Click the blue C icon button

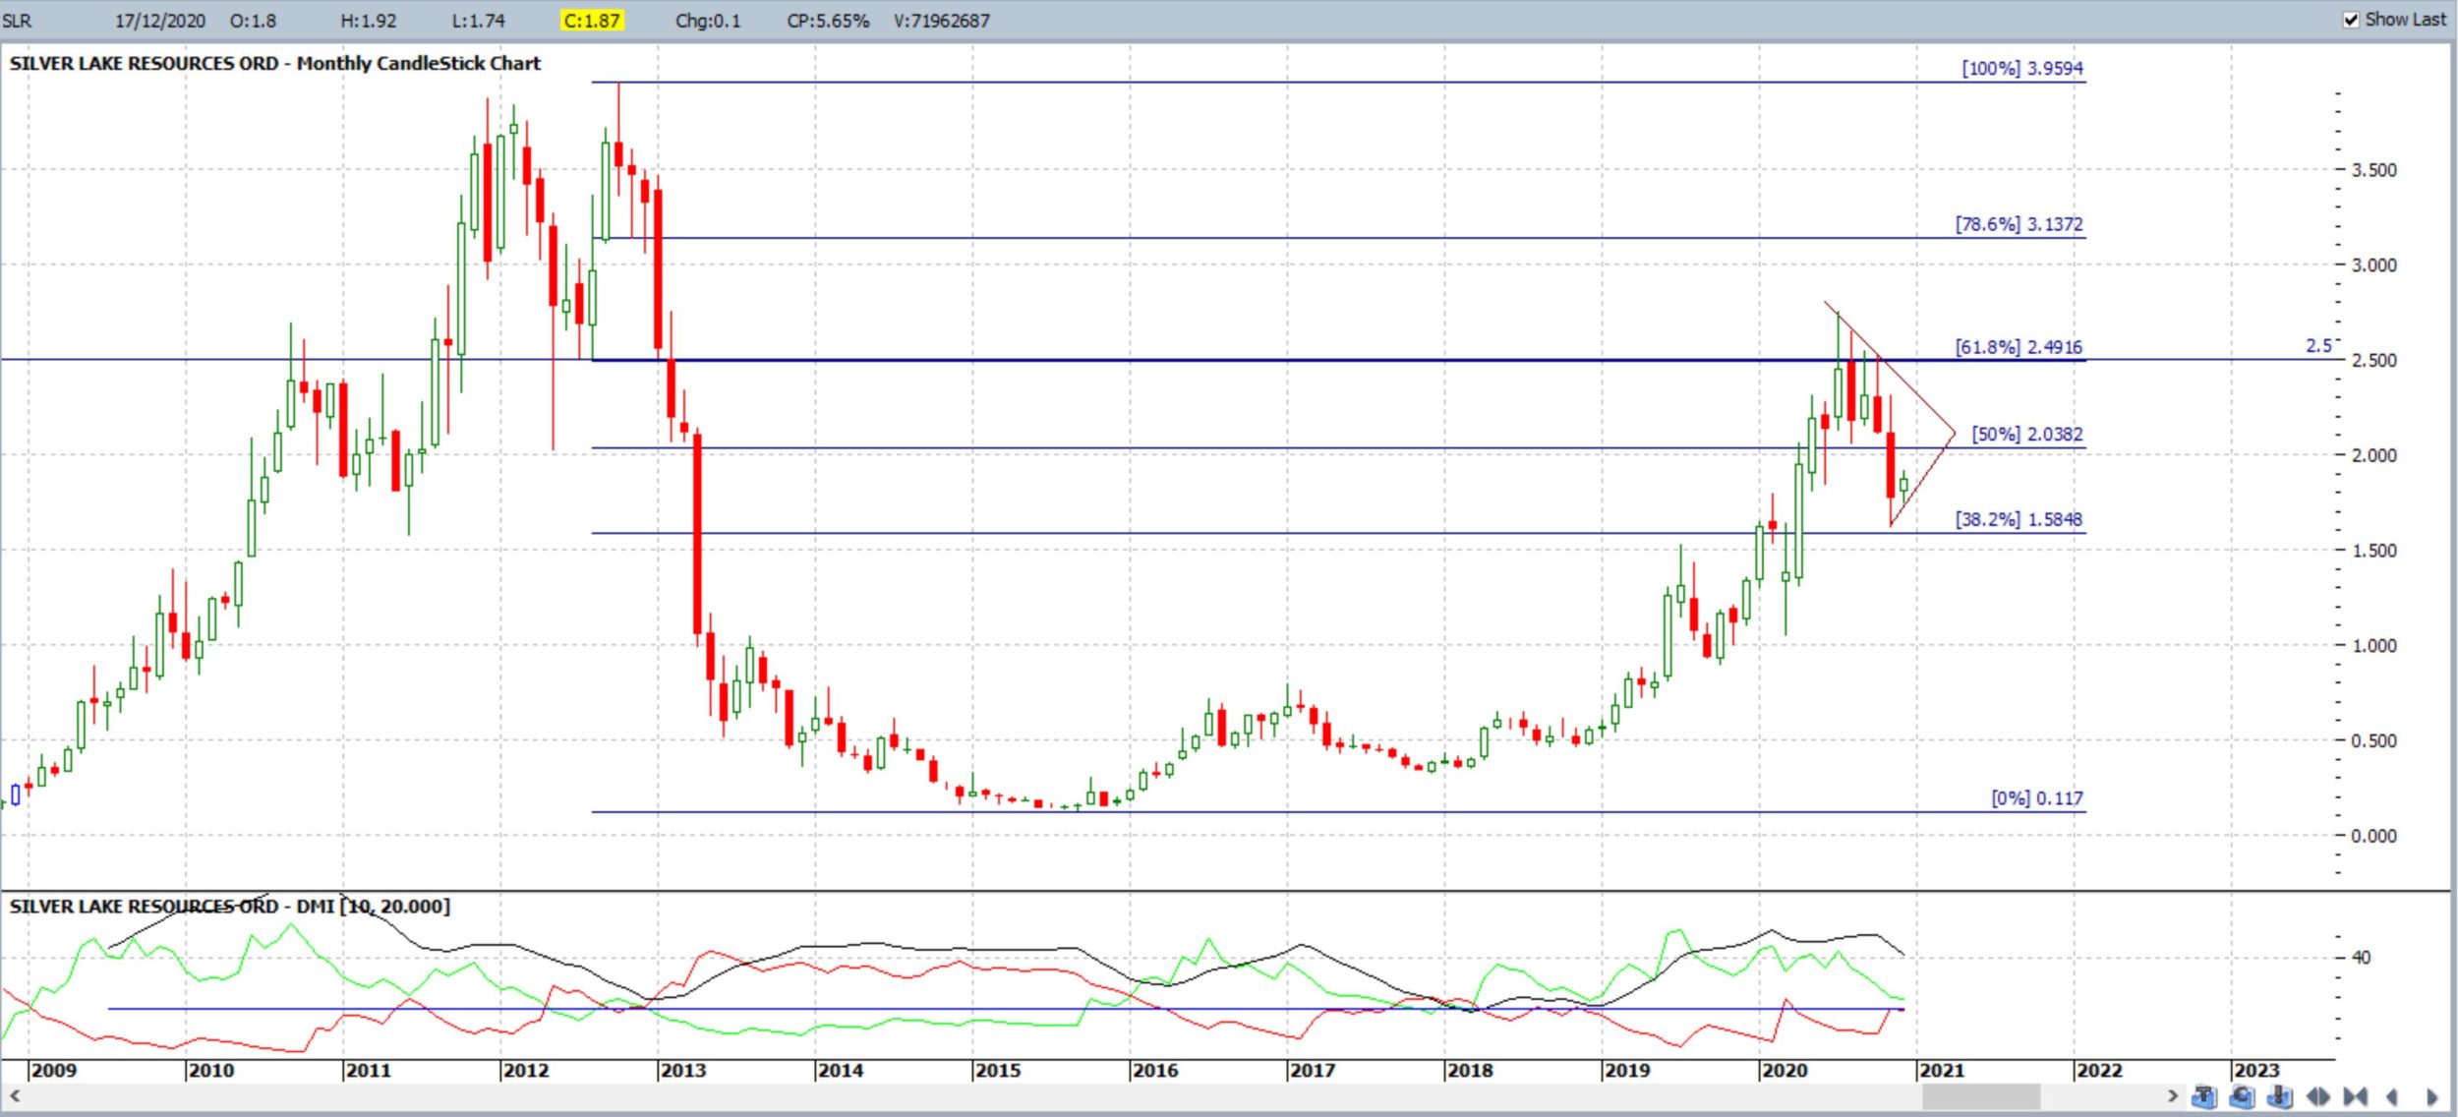pos(2242,1096)
